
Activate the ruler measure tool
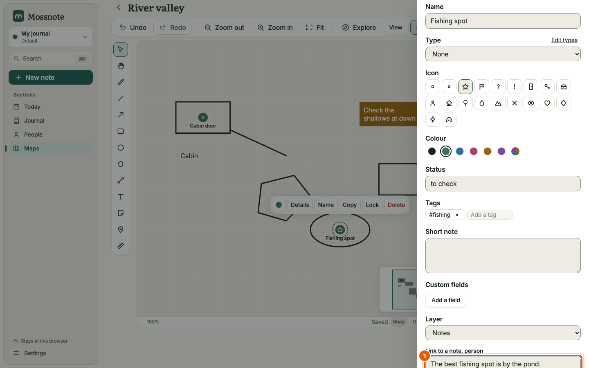pos(121,246)
